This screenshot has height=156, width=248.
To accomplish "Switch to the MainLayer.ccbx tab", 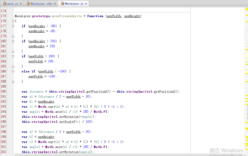I will coord(41,4).
